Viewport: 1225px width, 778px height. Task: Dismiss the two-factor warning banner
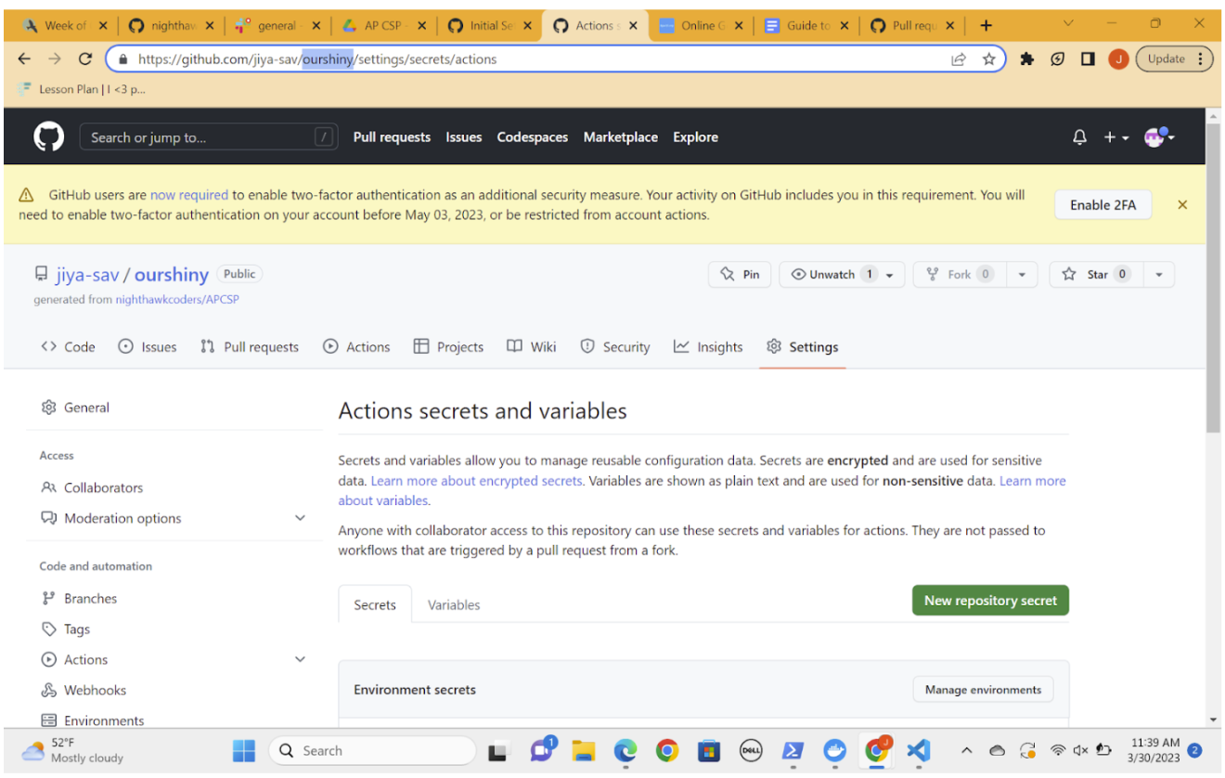pyautogui.click(x=1182, y=205)
